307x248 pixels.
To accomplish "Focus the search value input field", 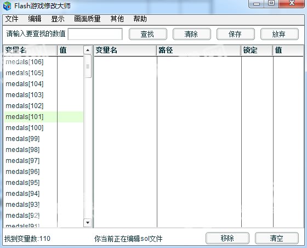I will tap(95, 34).
